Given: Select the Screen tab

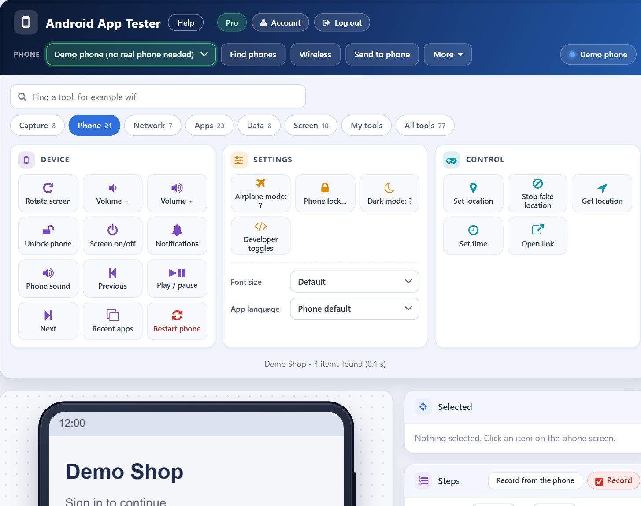Looking at the screenshot, I should coord(311,126).
